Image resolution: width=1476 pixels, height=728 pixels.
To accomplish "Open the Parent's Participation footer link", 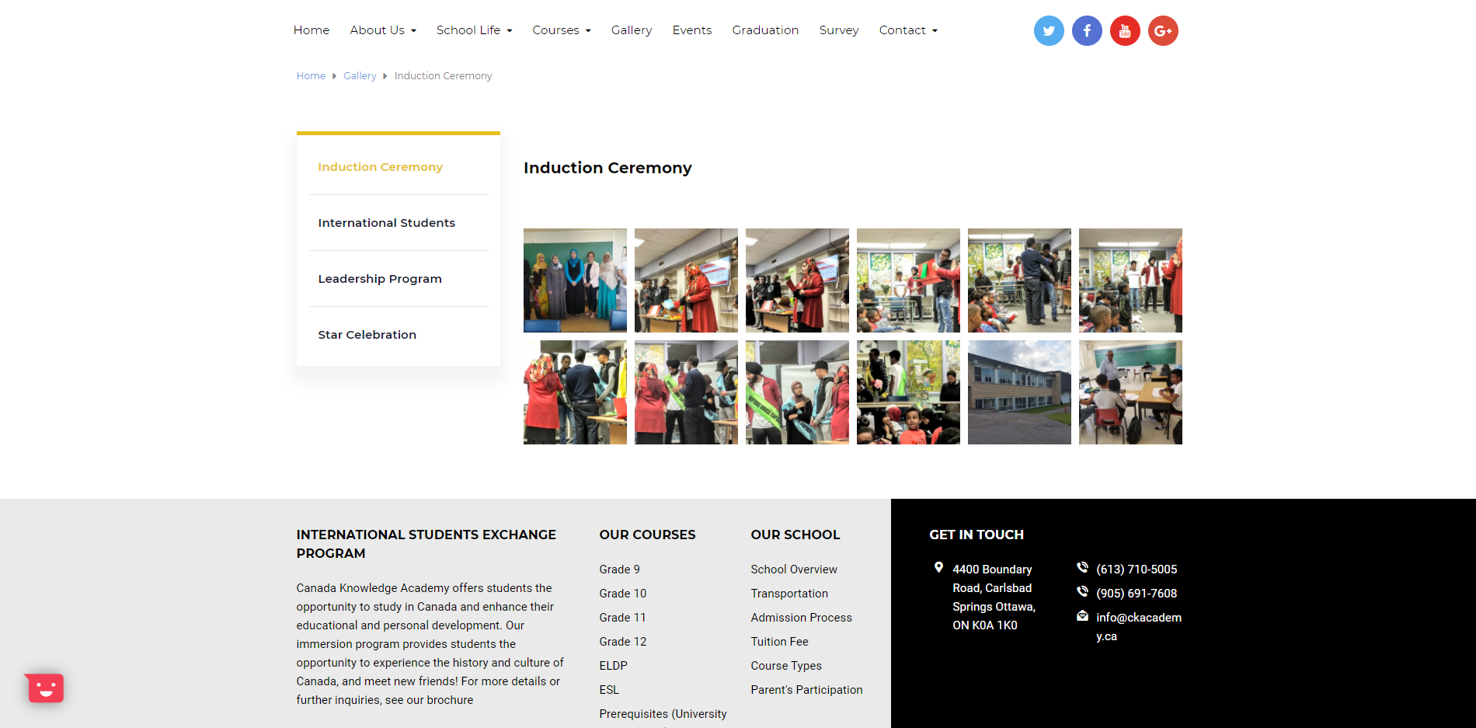I will pyautogui.click(x=807, y=690).
